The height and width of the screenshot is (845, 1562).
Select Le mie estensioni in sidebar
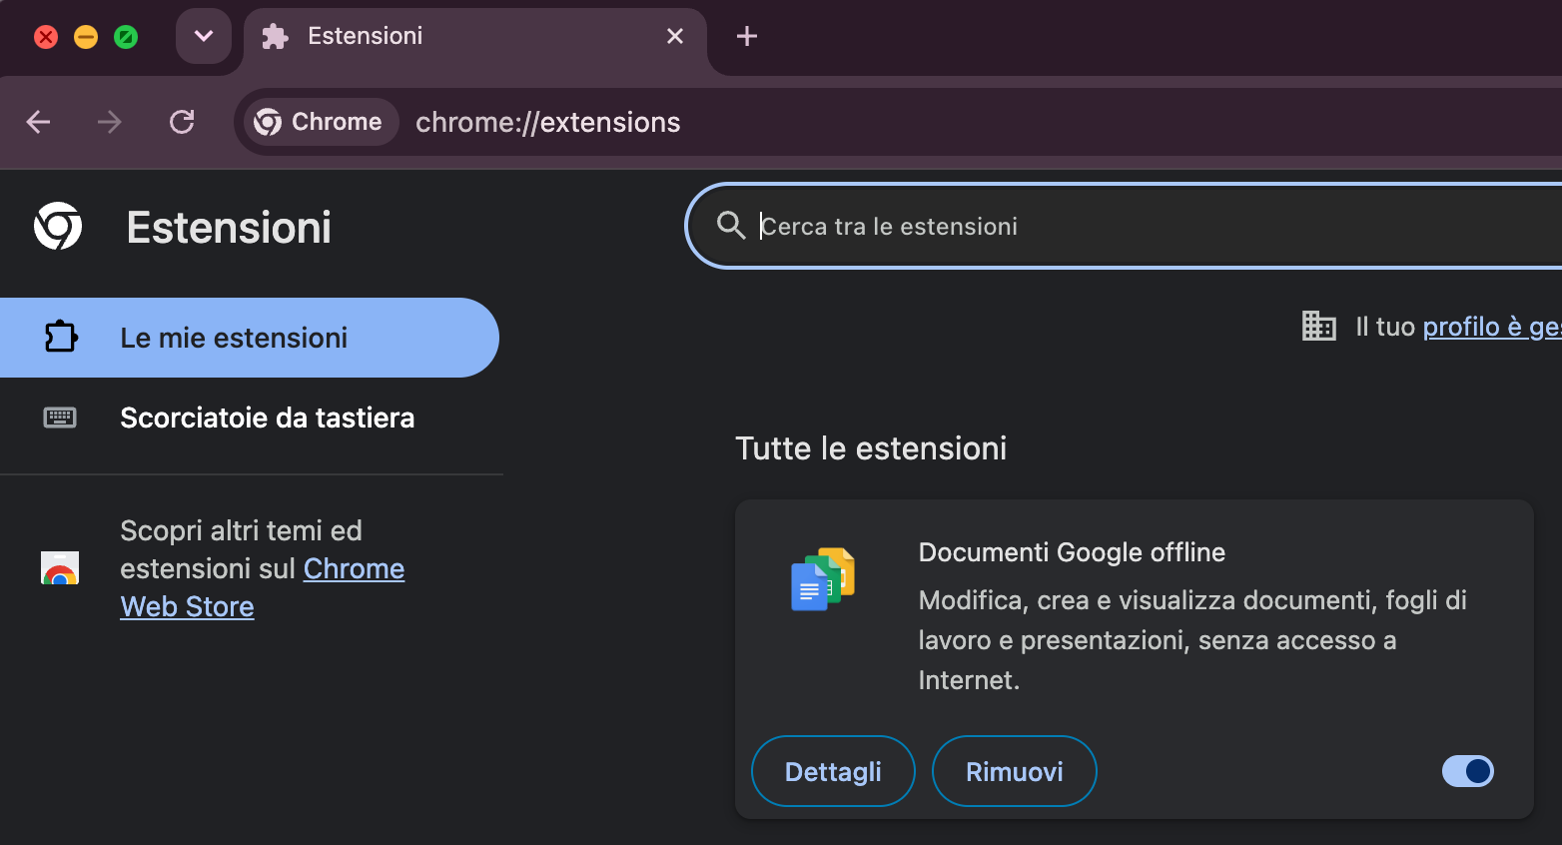[249, 338]
